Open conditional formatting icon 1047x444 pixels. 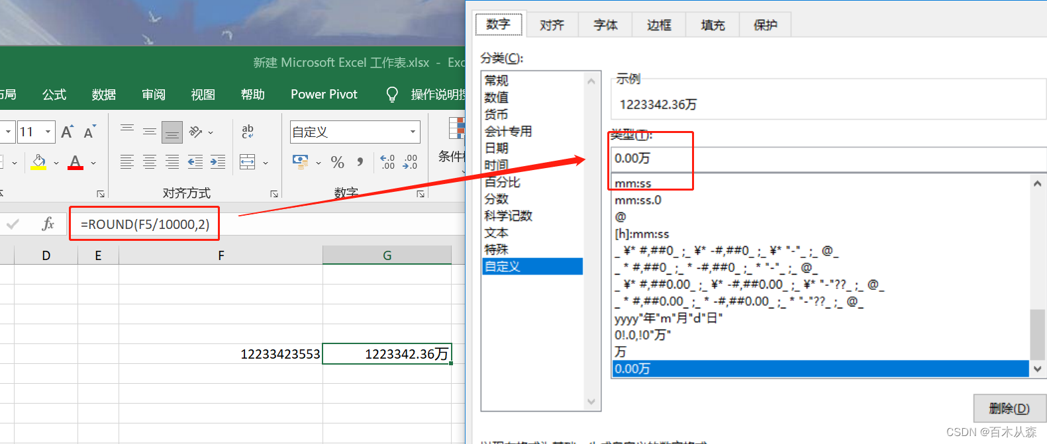tap(456, 129)
